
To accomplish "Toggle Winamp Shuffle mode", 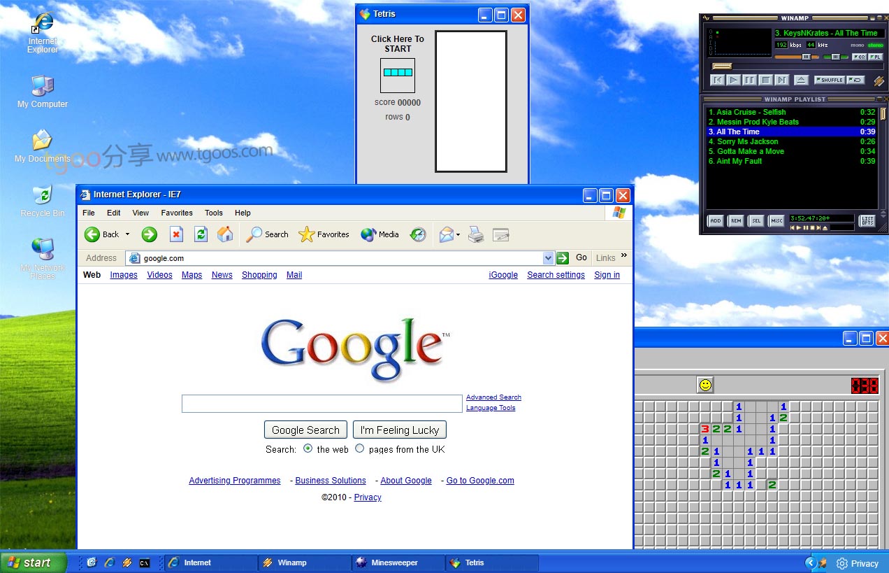I will click(x=829, y=80).
